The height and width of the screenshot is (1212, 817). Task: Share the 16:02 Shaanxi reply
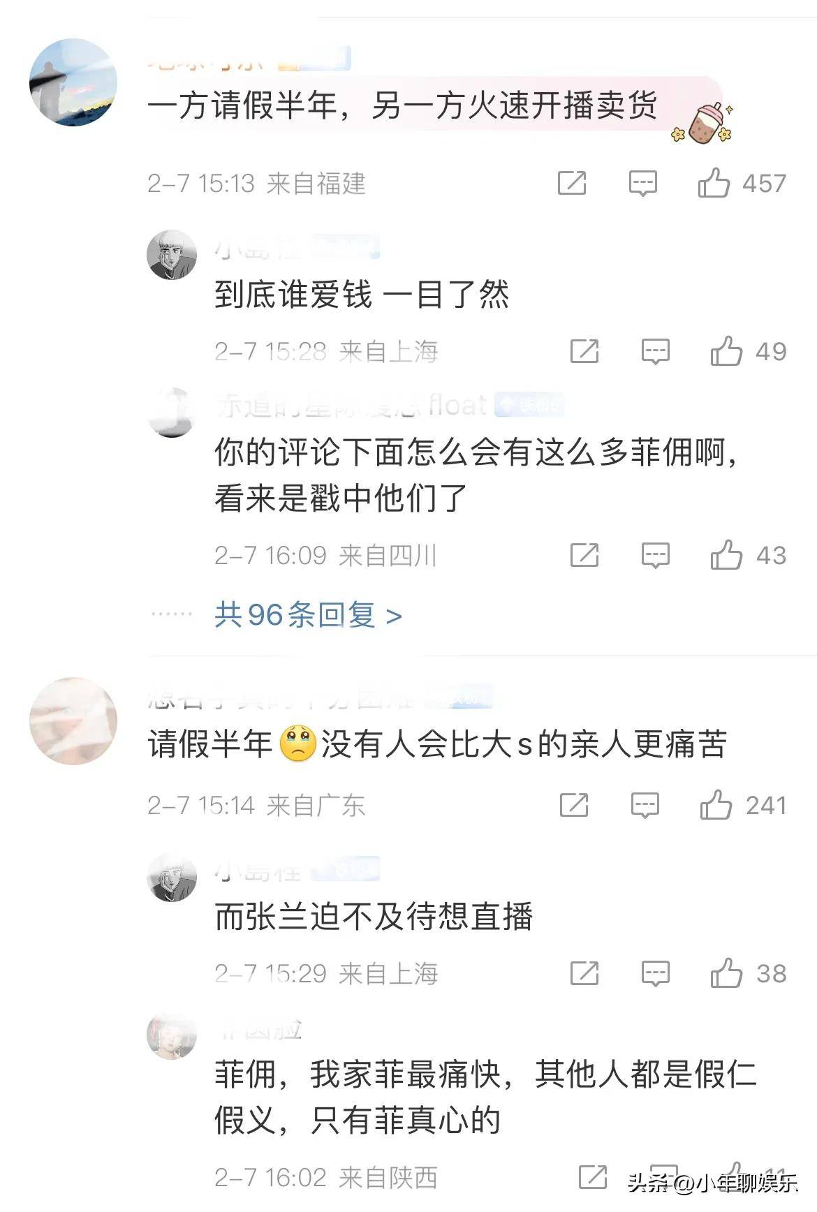point(593,1177)
